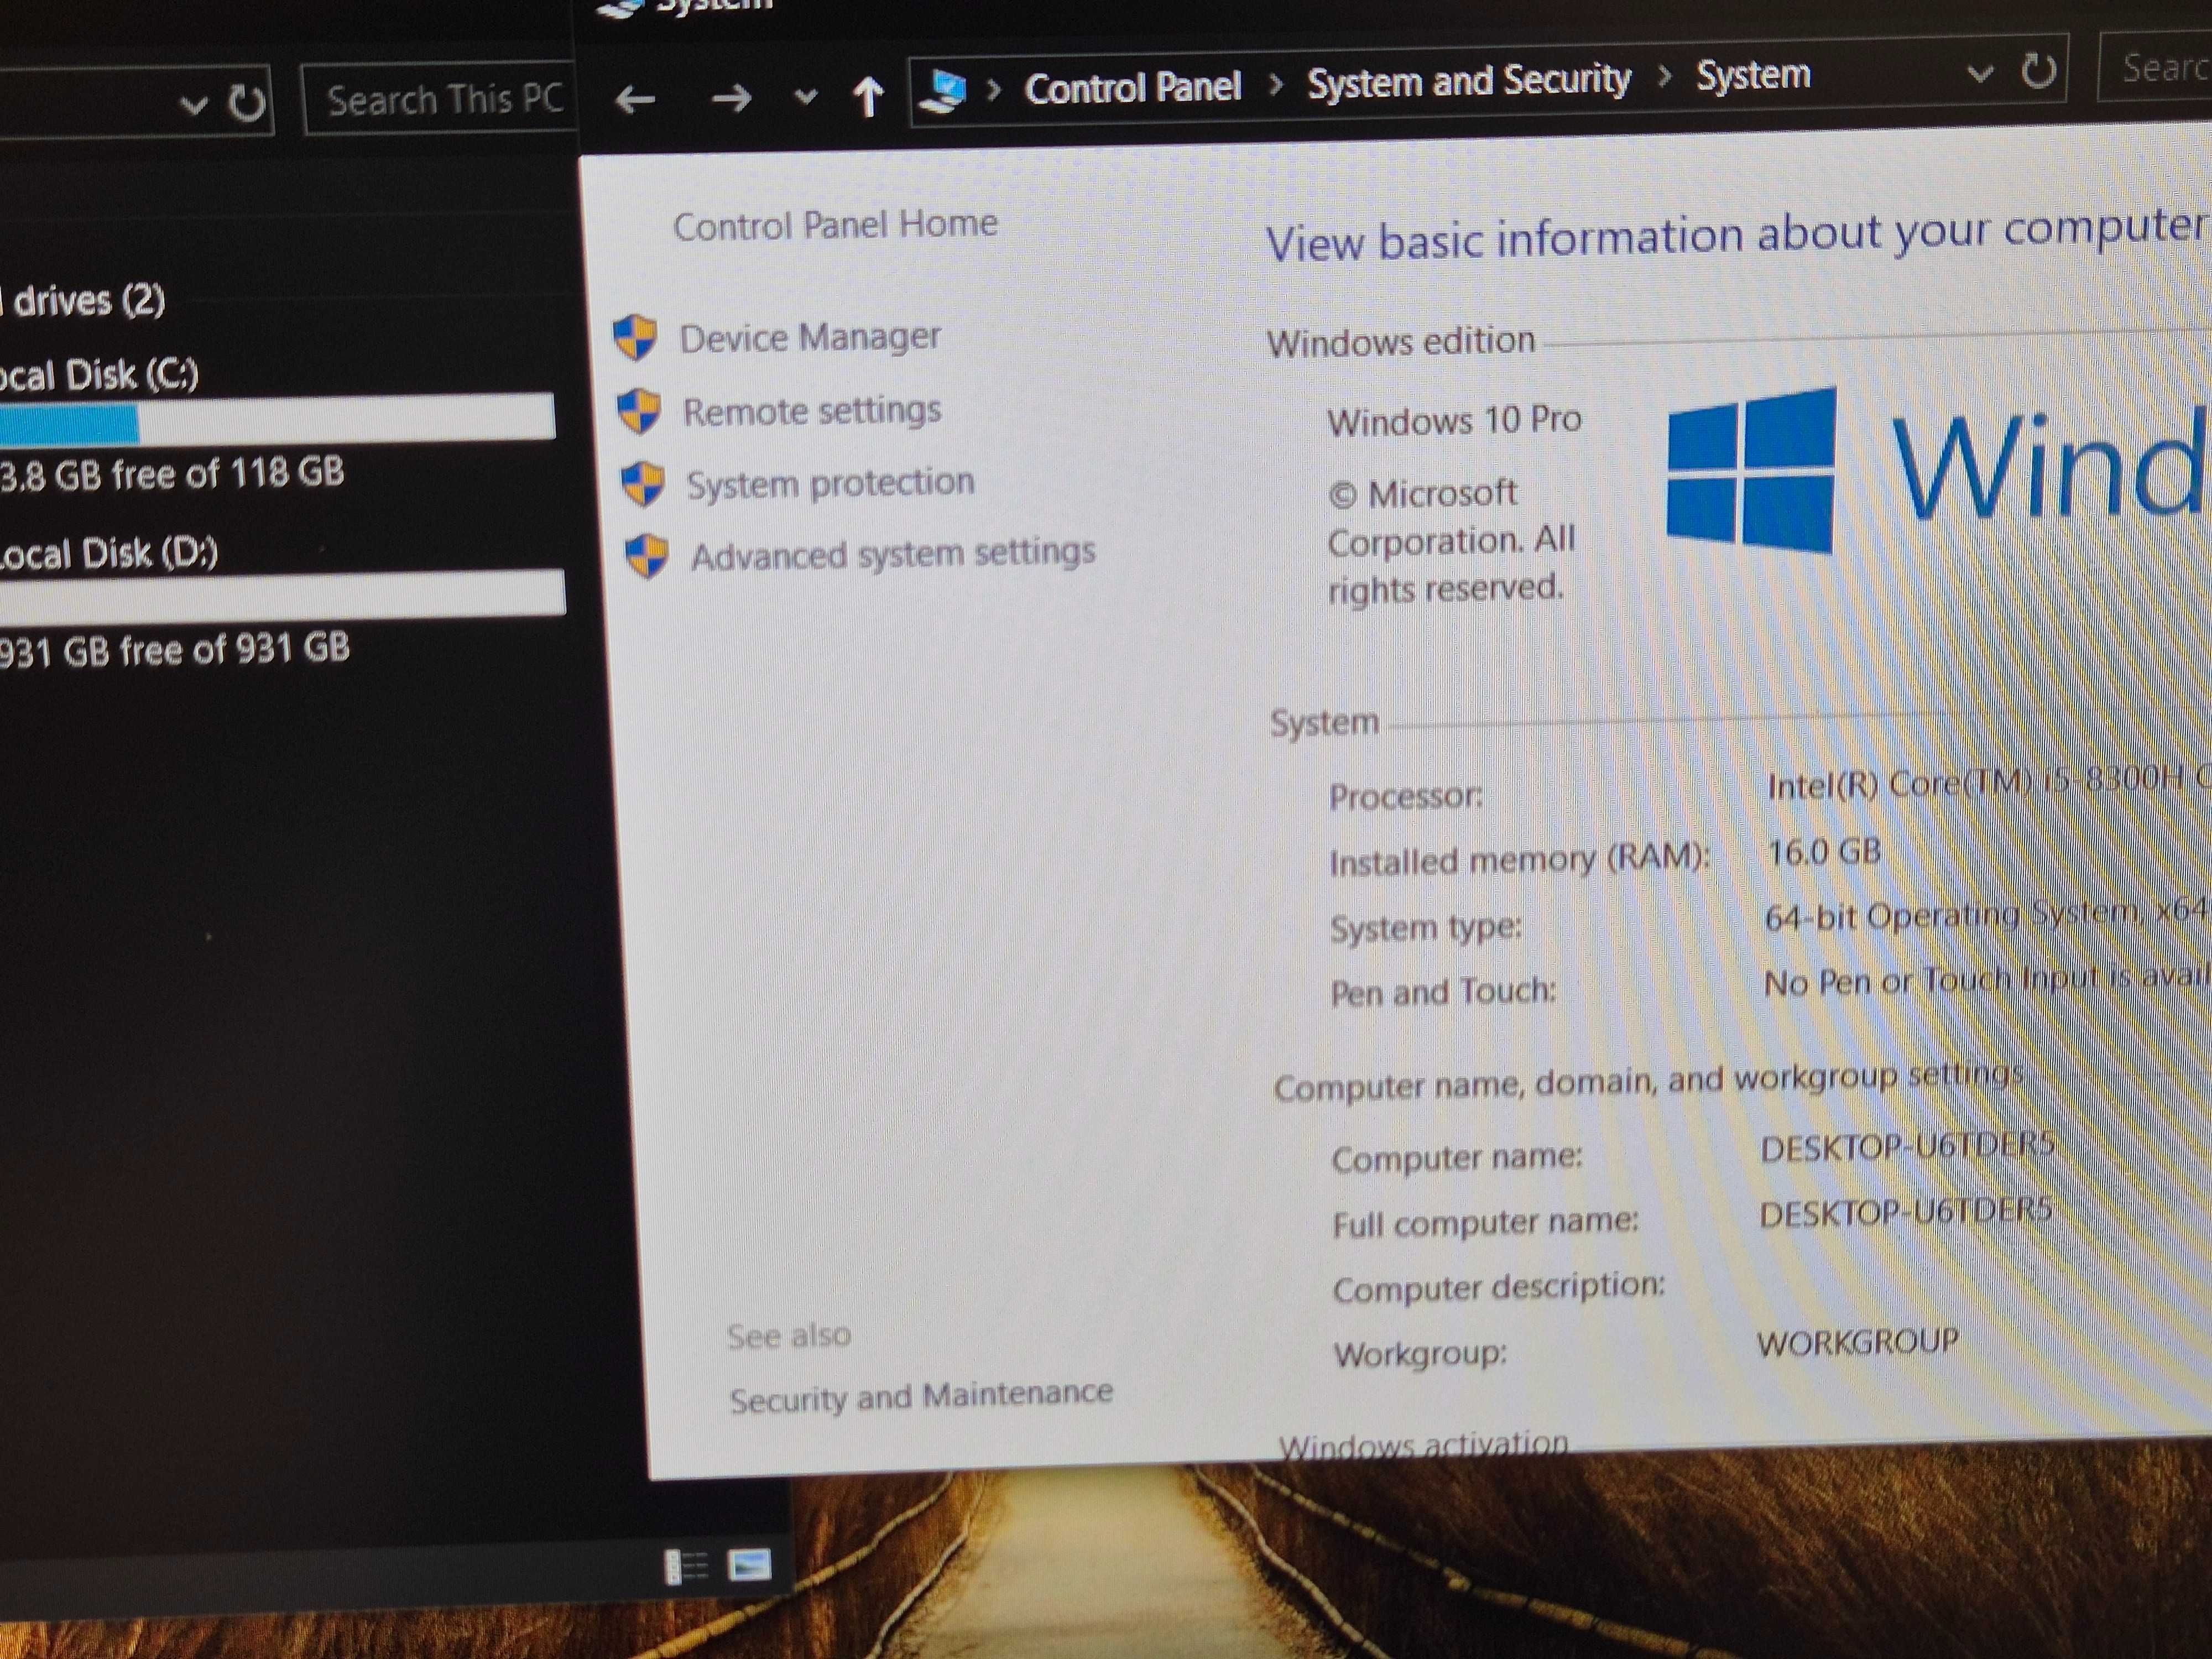The image size is (2212, 1659).
Task: Go up one level in System window
Action: (x=868, y=96)
